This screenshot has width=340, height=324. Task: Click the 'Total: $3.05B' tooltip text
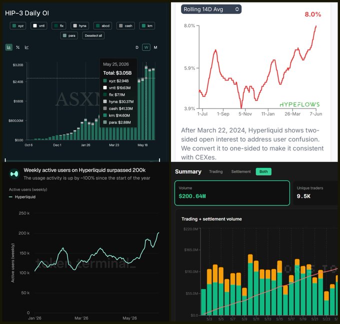tap(117, 73)
